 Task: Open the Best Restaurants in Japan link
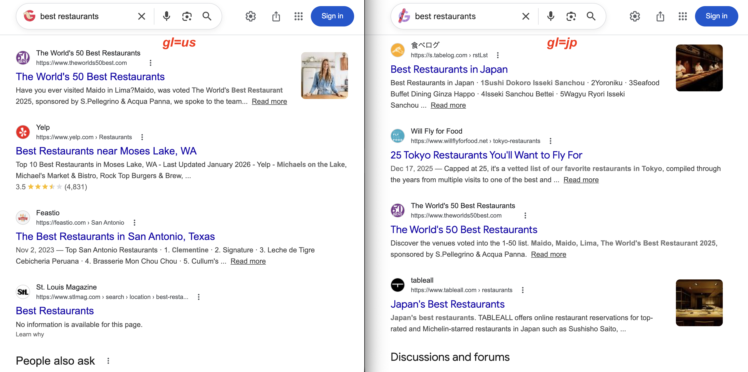(449, 69)
